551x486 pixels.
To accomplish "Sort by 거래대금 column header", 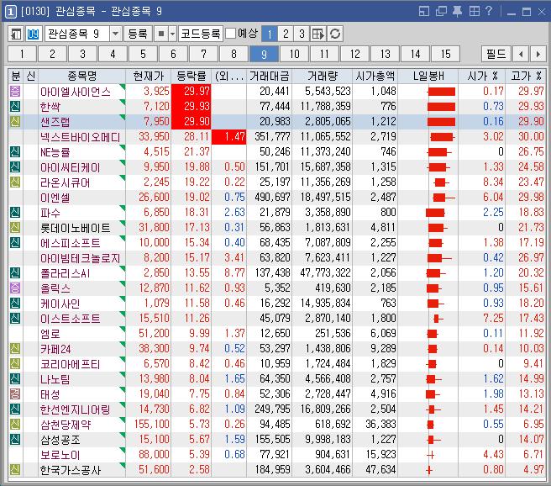I will click(x=269, y=76).
